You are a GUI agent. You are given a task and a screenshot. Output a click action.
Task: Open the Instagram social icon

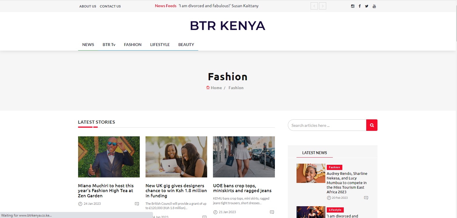[353, 6]
